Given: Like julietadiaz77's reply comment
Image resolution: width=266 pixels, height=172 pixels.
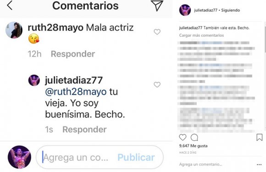Looking at the screenshot, I should 157,85.
